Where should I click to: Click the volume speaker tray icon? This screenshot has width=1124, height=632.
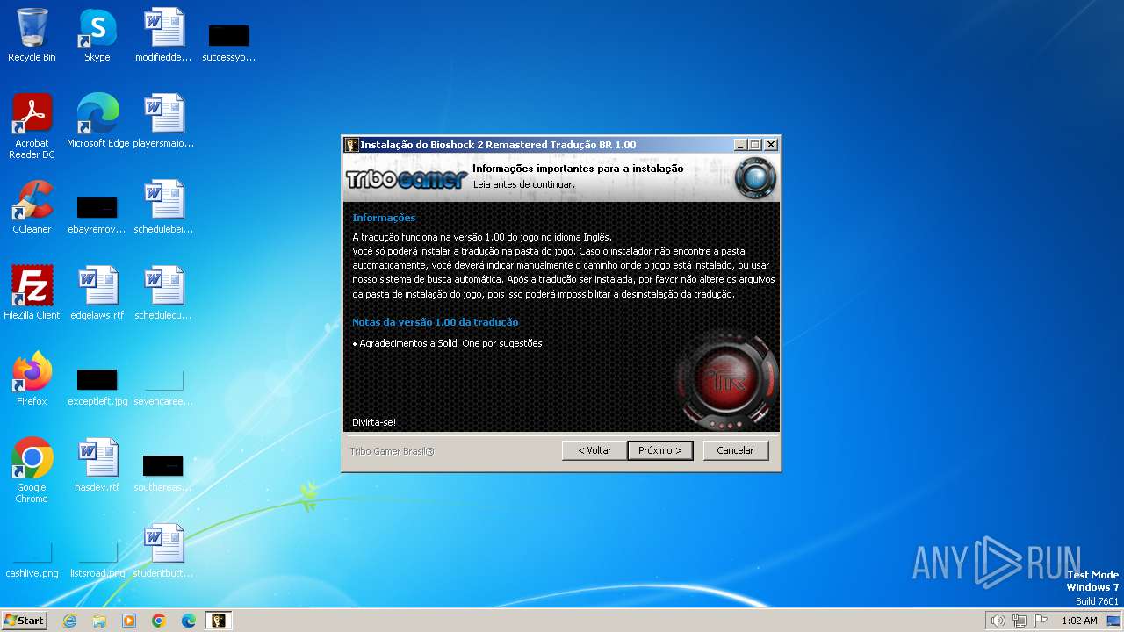pyautogui.click(x=998, y=621)
